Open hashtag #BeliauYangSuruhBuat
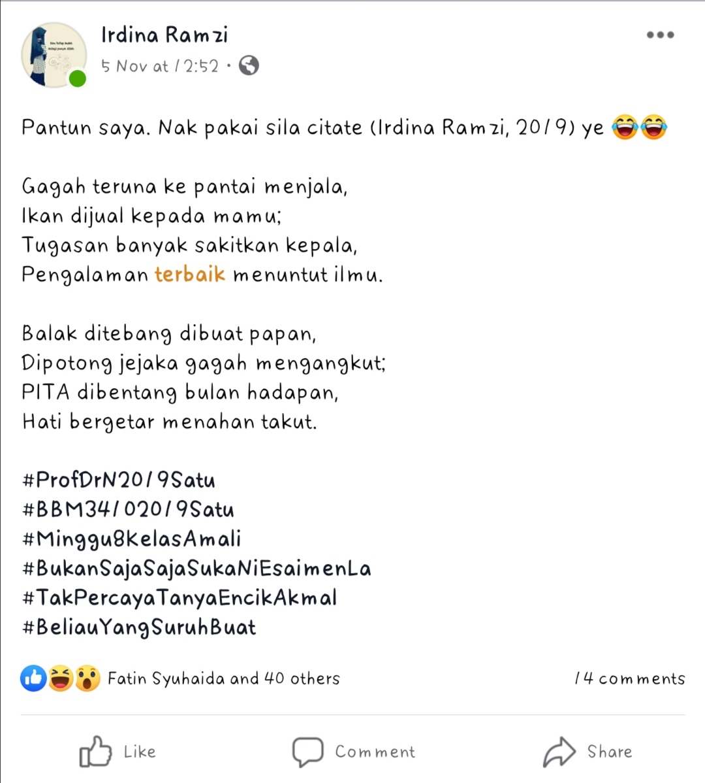The image size is (705, 783). coord(139,627)
